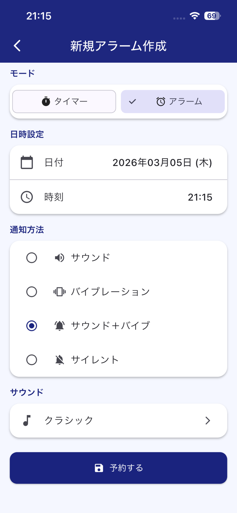
Task: Select the サイレント radio button
Action: [31, 360]
